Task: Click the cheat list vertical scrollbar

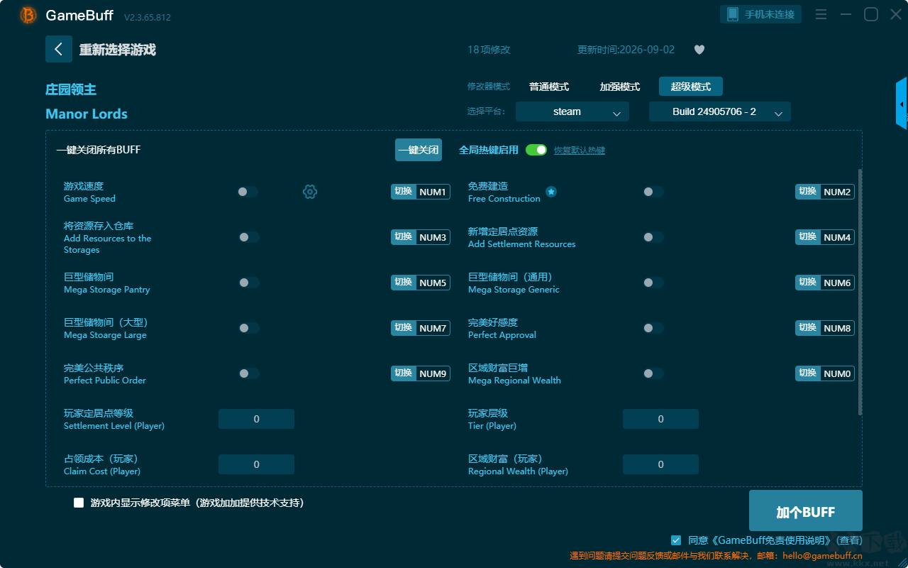Action: [x=860, y=291]
